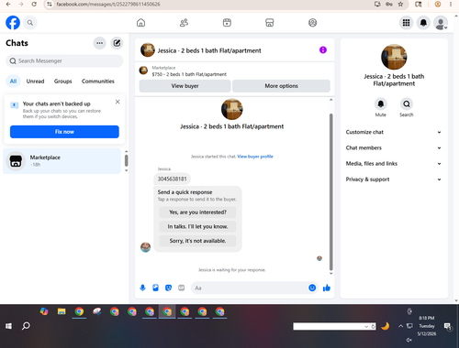
Task: Open the View buyer profile link
Action: [x=255, y=157]
